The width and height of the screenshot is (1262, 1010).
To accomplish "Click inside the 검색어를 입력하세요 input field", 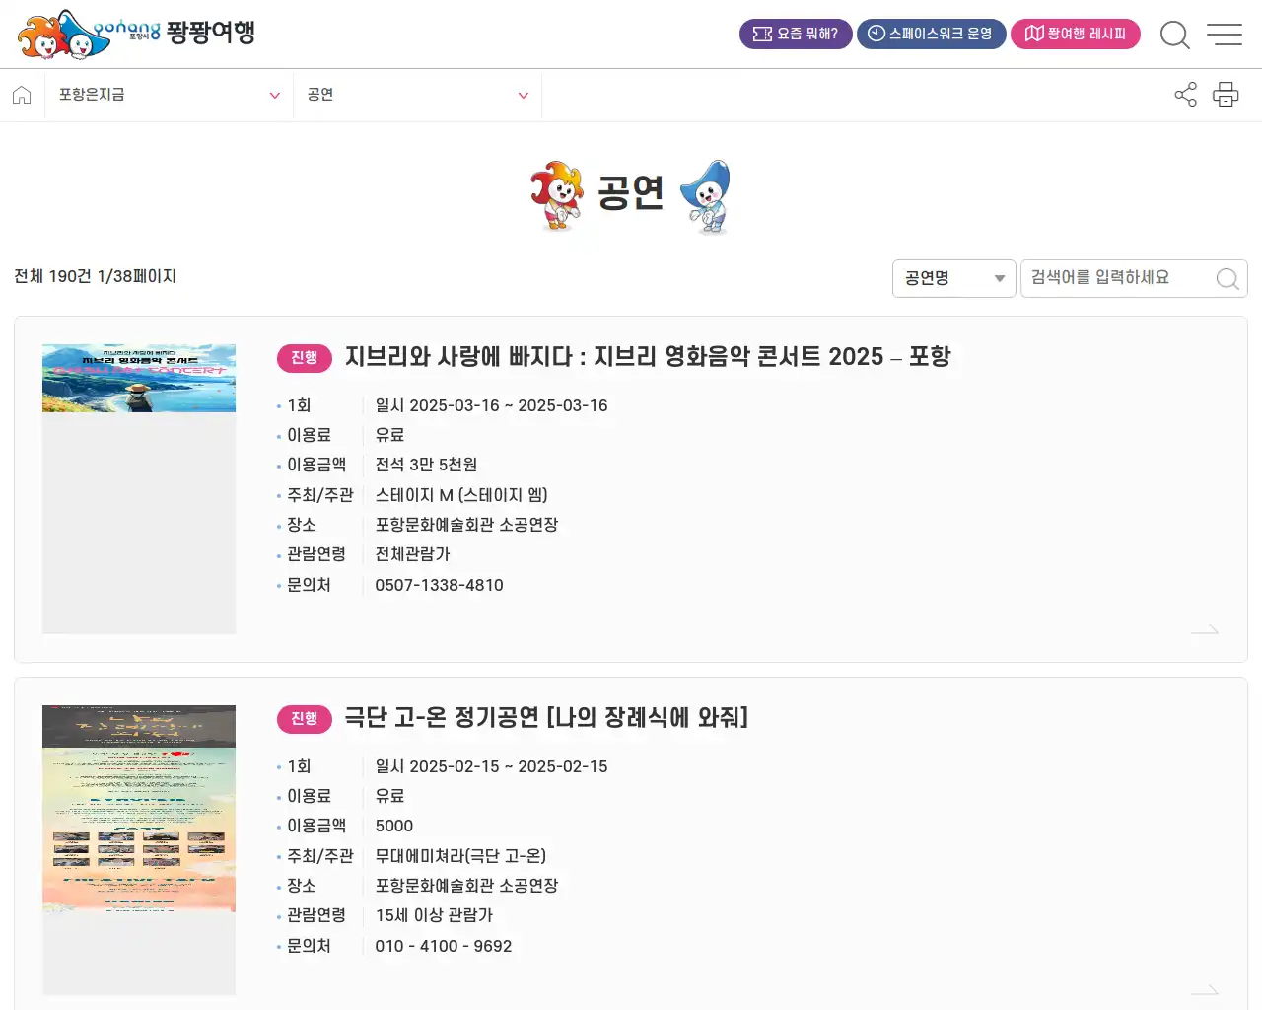I will pyautogui.click(x=1114, y=278).
